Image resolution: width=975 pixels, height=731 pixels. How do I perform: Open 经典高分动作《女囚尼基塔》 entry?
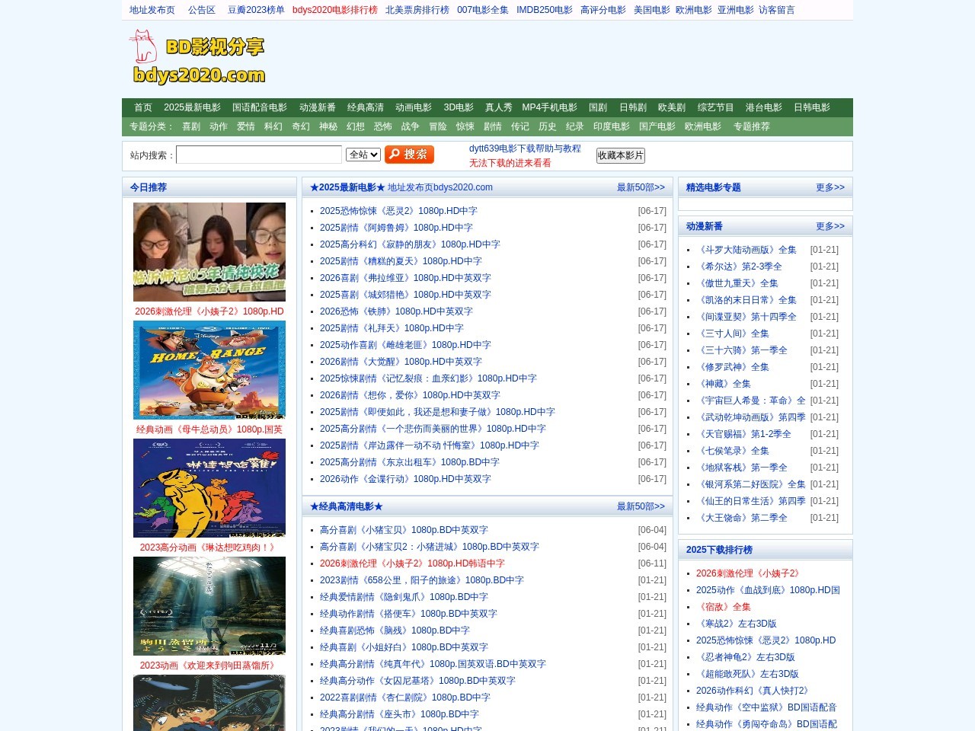pyautogui.click(x=417, y=681)
